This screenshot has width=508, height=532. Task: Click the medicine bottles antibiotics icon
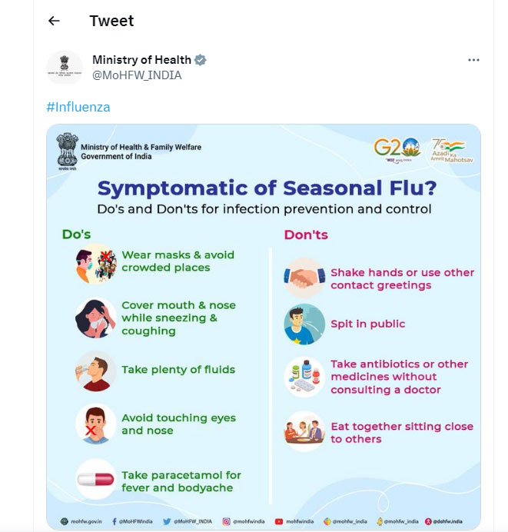click(x=304, y=377)
